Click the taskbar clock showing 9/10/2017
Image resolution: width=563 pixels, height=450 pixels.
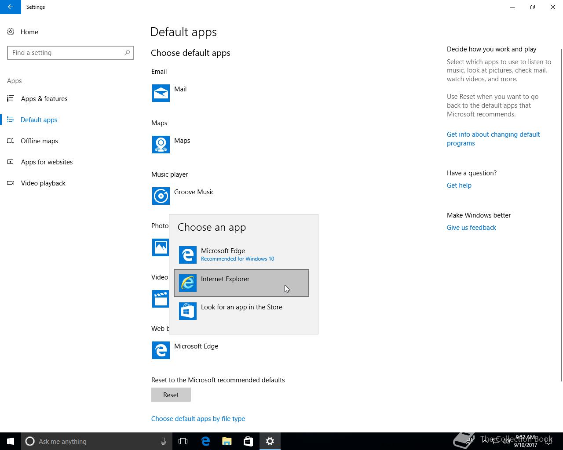click(x=526, y=441)
